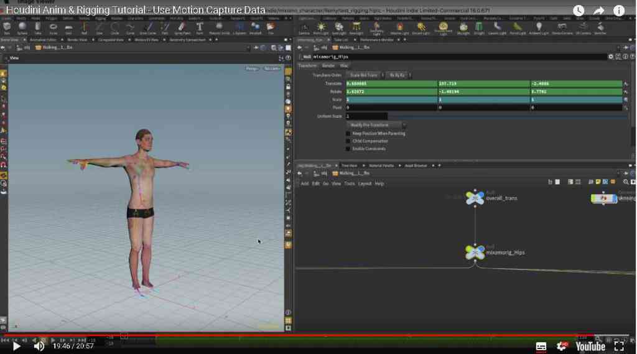Toggle the Enable Constraints checkbox

pyautogui.click(x=348, y=149)
